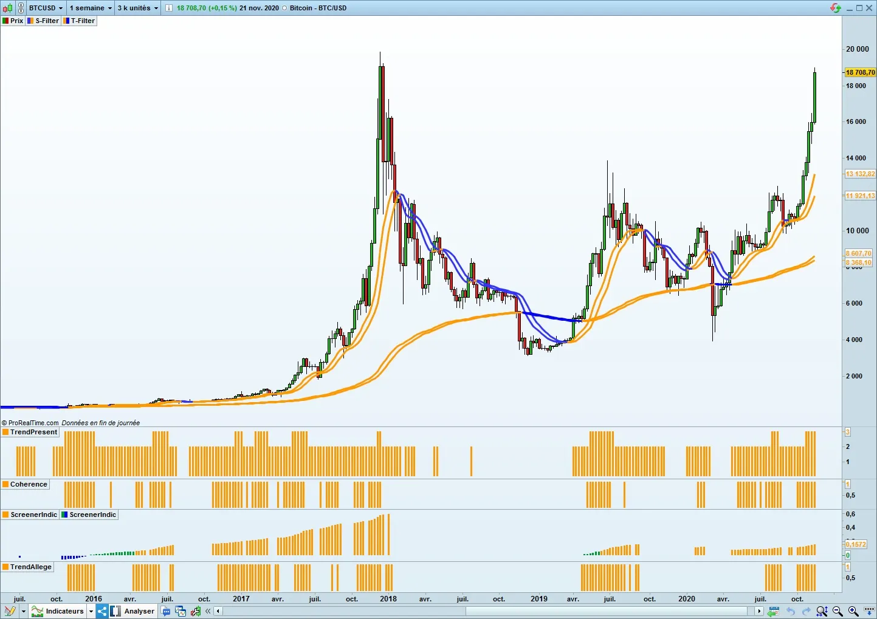Zoom in with the magnifier plus icon
Image resolution: width=877 pixels, height=619 pixels.
tap(853, 611)
